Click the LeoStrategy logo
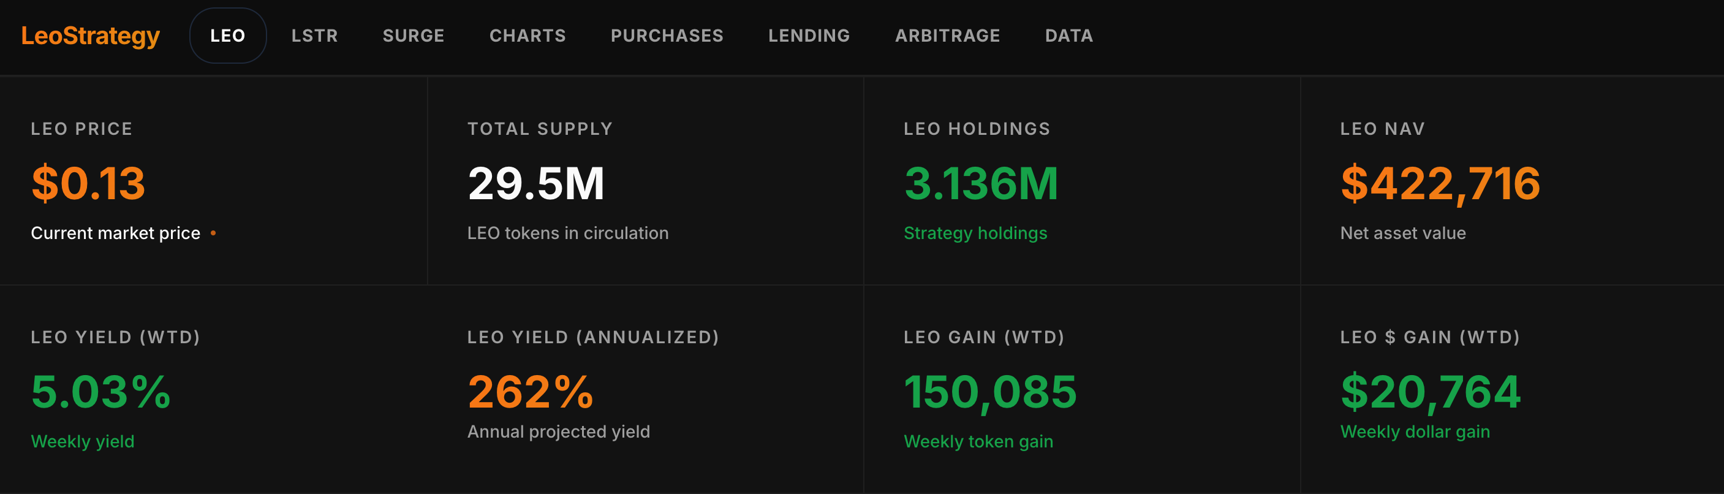 tap(90, 36)
